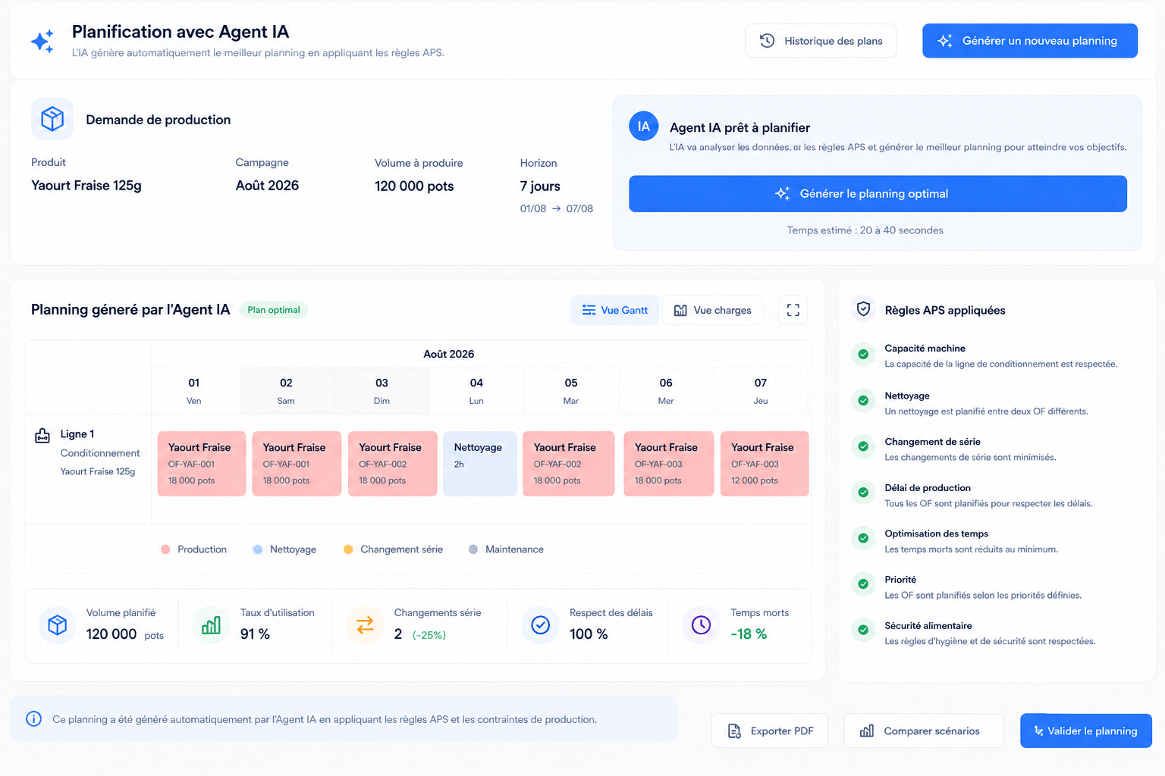Click the Délai de production check icon
Viewport: 1165px width, 776px height.
click(863, 493)
